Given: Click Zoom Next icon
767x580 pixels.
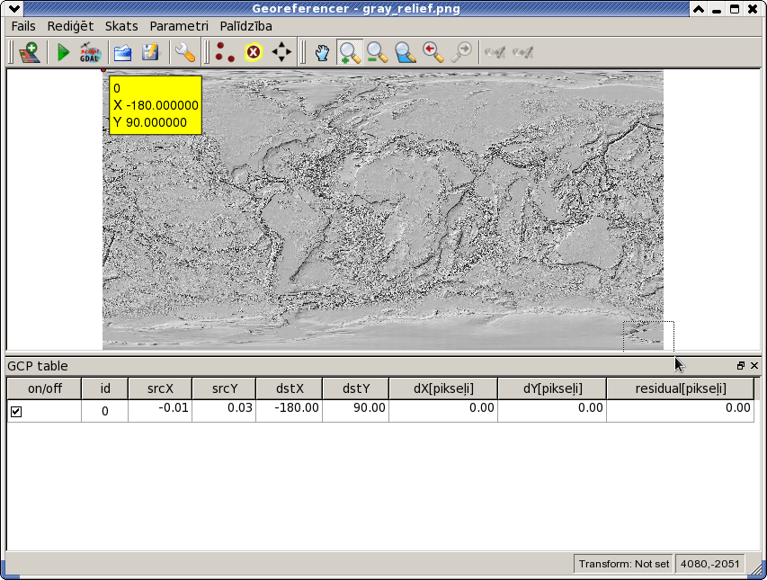Looking at the screenshot, I should point(461,52).
